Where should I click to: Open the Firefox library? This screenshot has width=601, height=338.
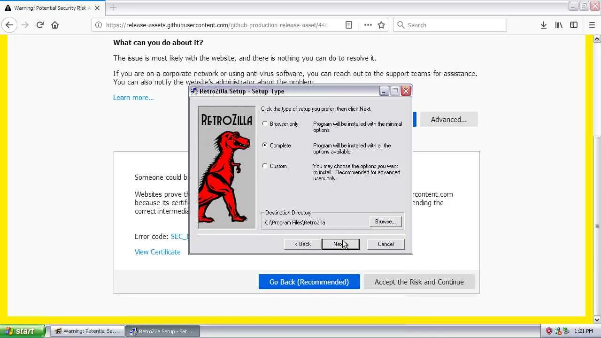[x=559, y=25]
